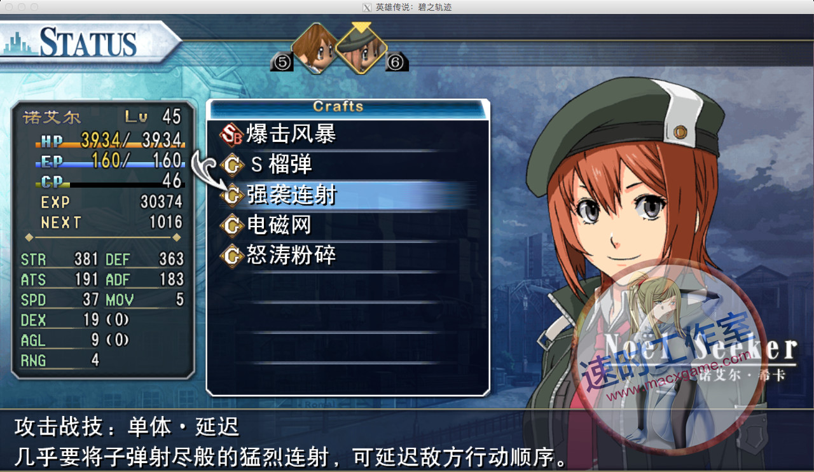Select the S榴弹 craft entry

click(348, 165)
